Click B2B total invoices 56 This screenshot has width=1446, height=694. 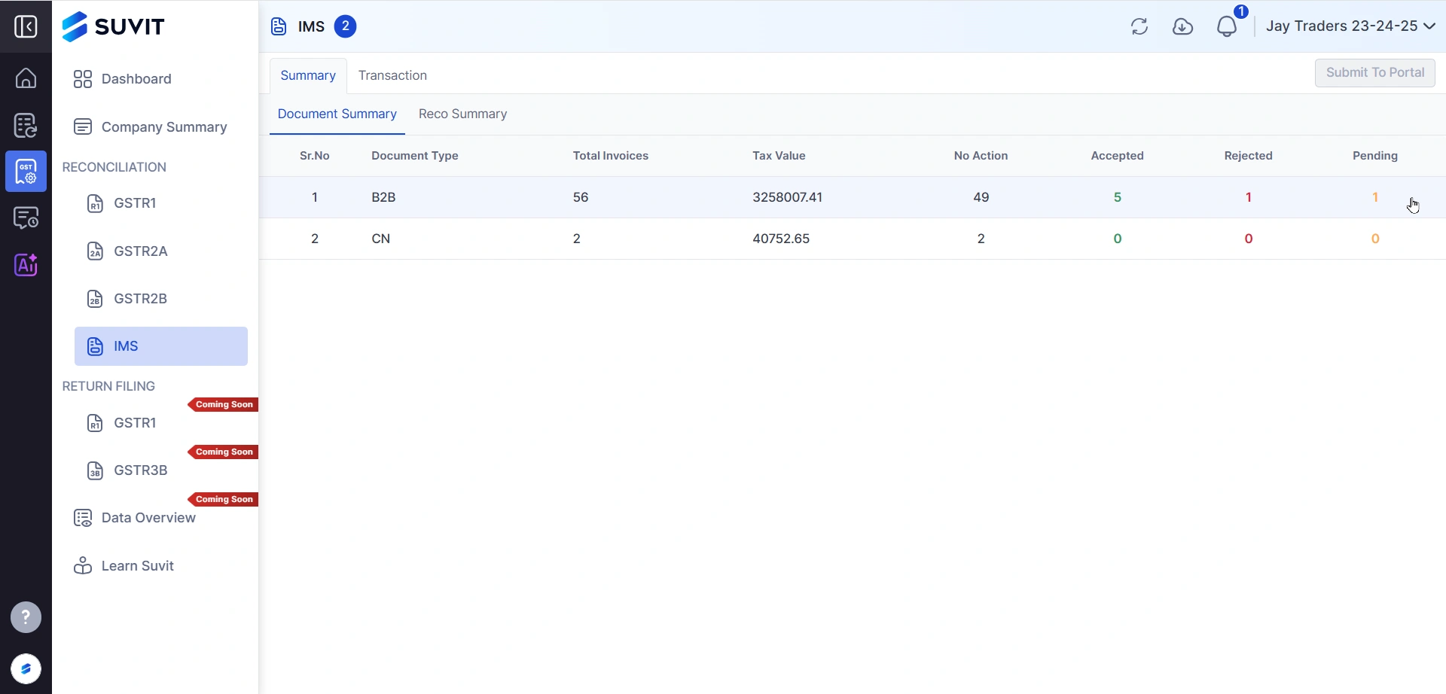[x=581, y=197]
